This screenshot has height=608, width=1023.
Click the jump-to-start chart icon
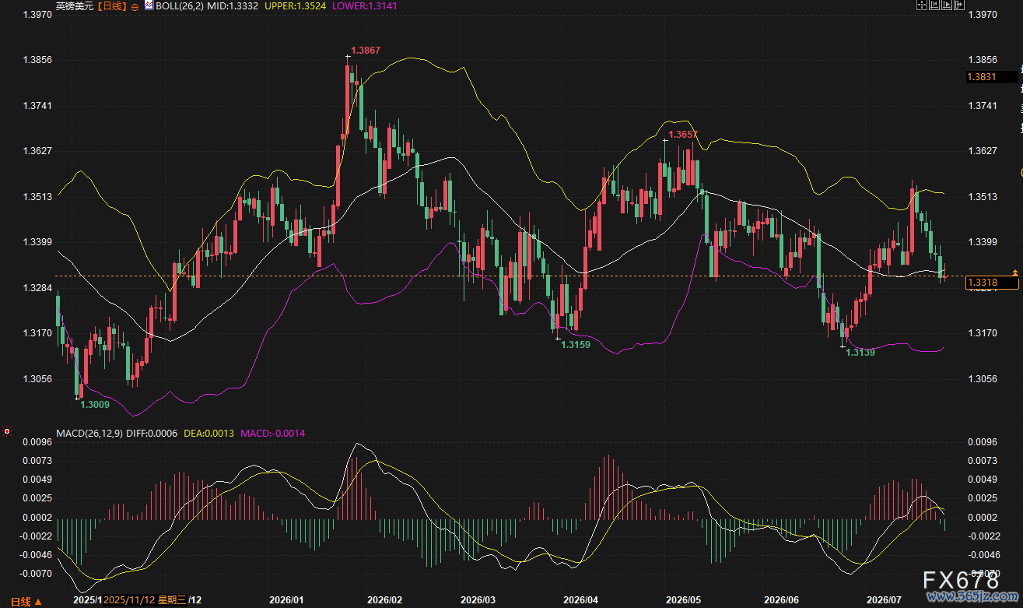click(x=933, y=5)
